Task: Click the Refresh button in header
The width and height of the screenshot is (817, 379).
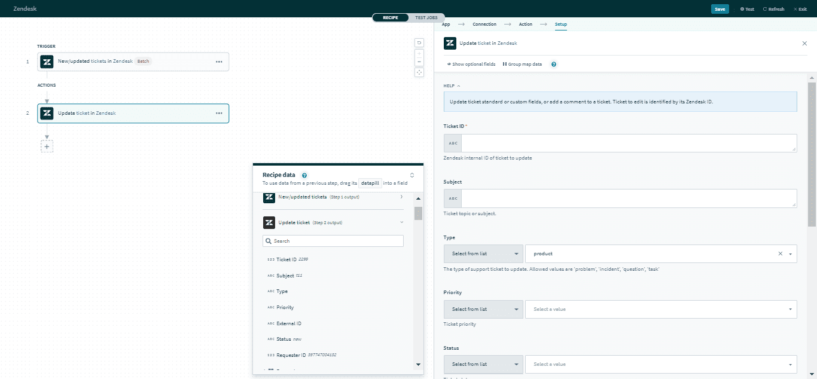Action: (773, 9)
